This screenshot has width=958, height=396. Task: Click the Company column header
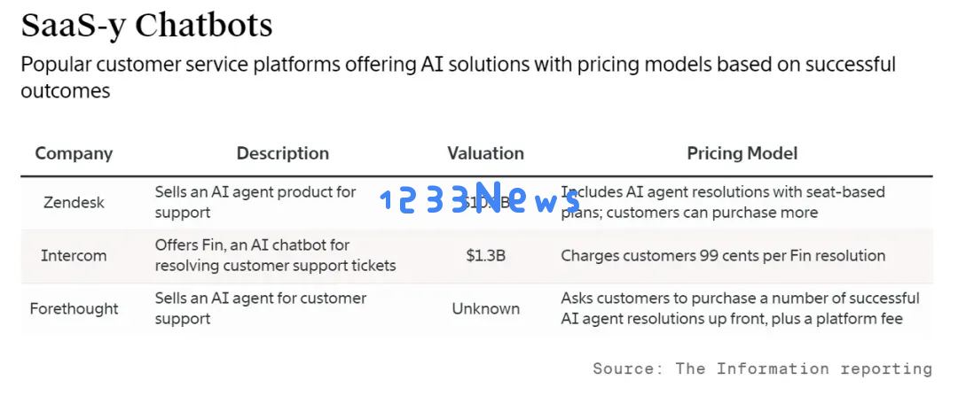click(x=74, y=153)
